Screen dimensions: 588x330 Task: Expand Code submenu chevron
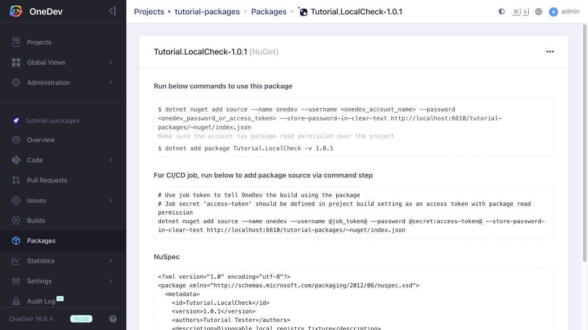110,160
